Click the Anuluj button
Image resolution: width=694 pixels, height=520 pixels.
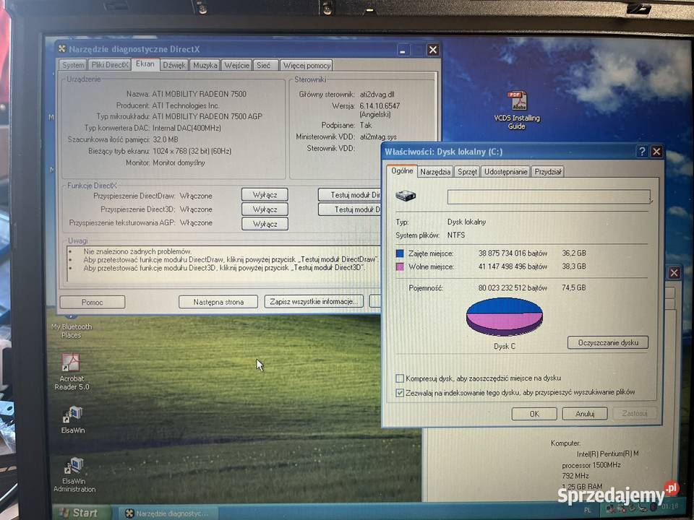(584, 414)
